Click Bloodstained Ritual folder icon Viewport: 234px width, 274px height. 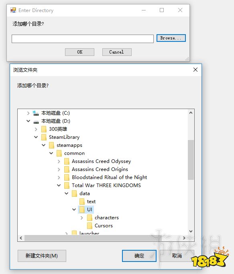point(67,177)
